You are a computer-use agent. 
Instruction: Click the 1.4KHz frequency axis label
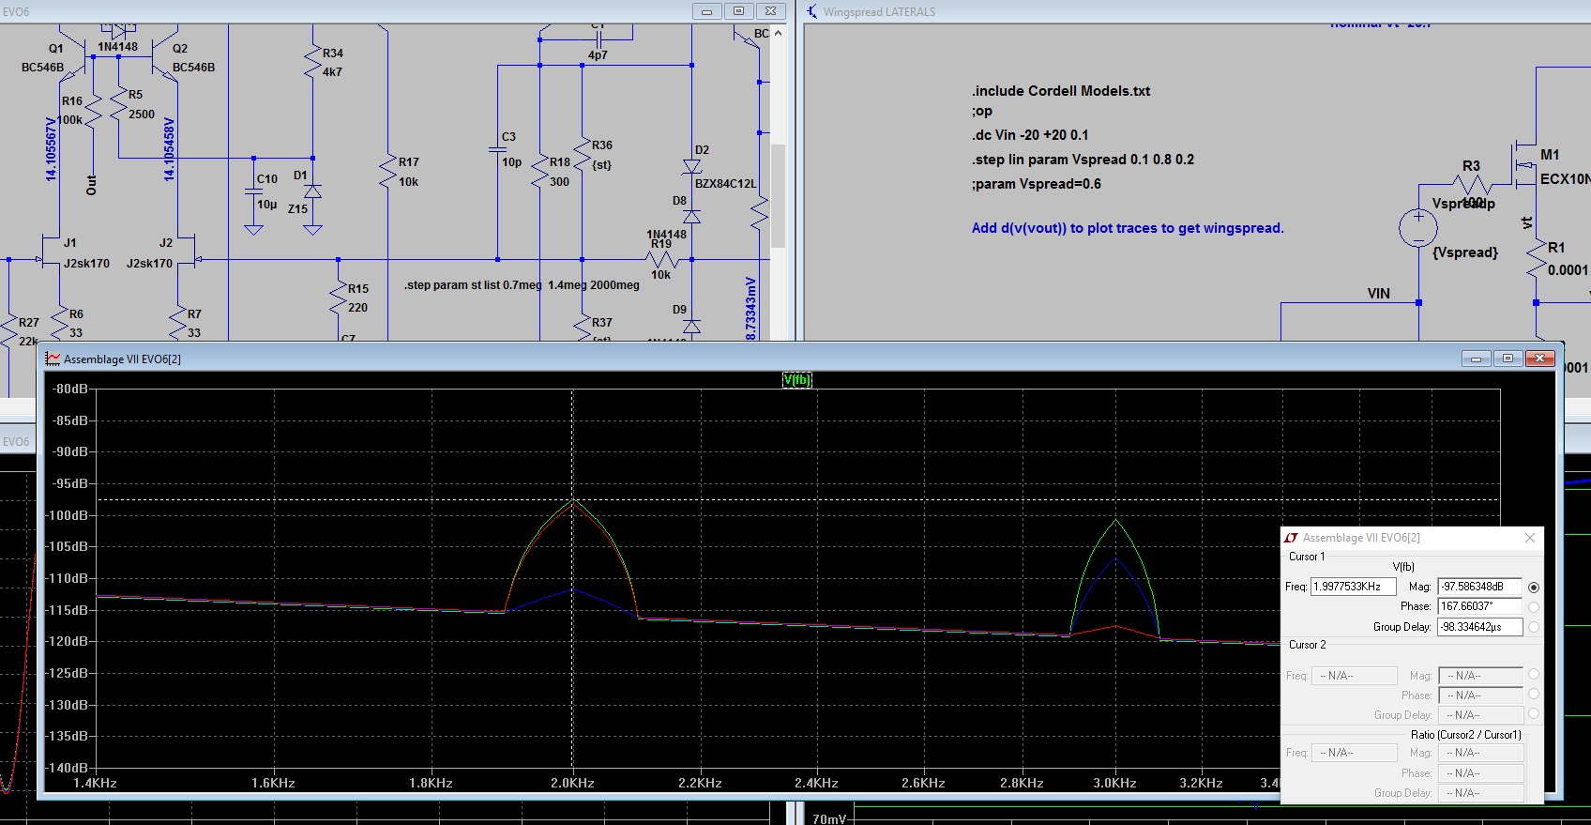[95, 783]
